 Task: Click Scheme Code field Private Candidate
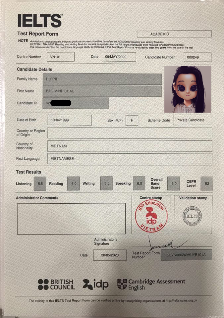tap(192, 120)
